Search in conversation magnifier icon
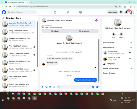 coord(121,34)
